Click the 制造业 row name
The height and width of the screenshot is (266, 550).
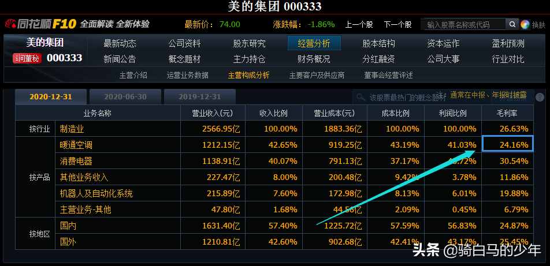pyautogui.click(x=72, y=129)
